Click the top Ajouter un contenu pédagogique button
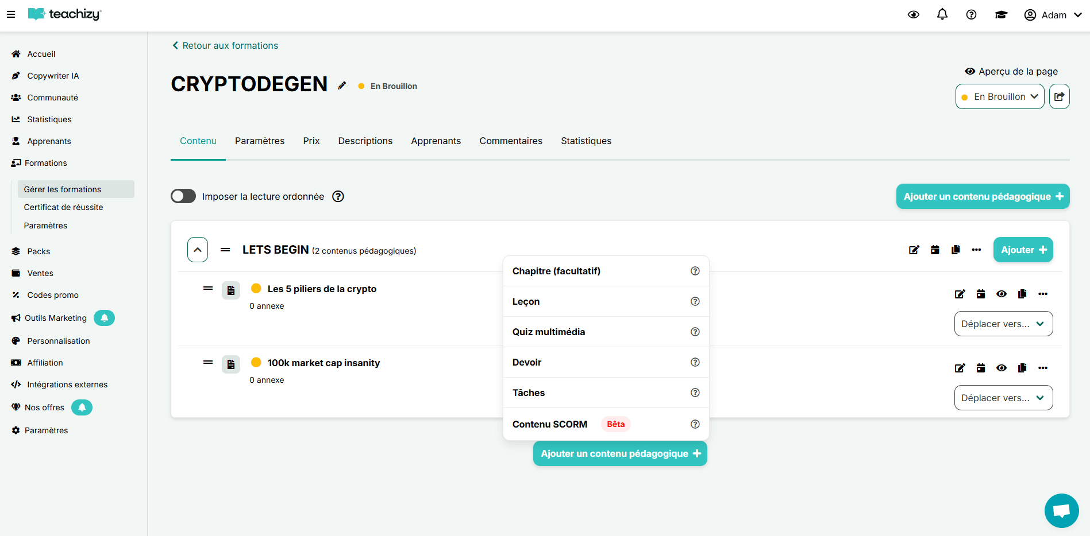Screen dimensions: 1090x536 pos(982,196)
